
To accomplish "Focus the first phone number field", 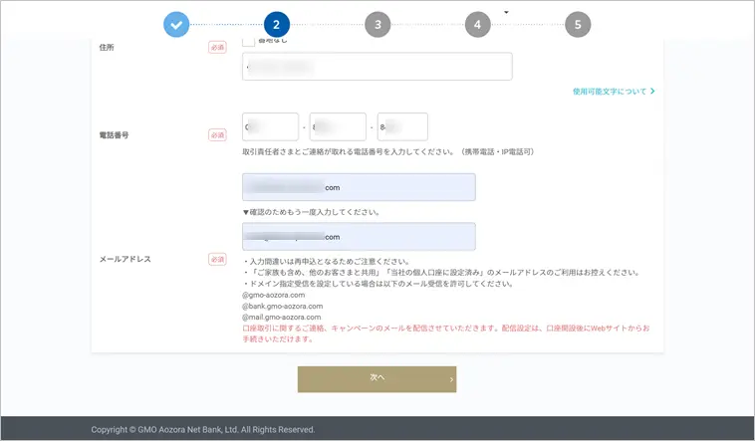I will (270, 126).
